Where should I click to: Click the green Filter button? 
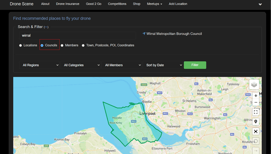point(195,65)
